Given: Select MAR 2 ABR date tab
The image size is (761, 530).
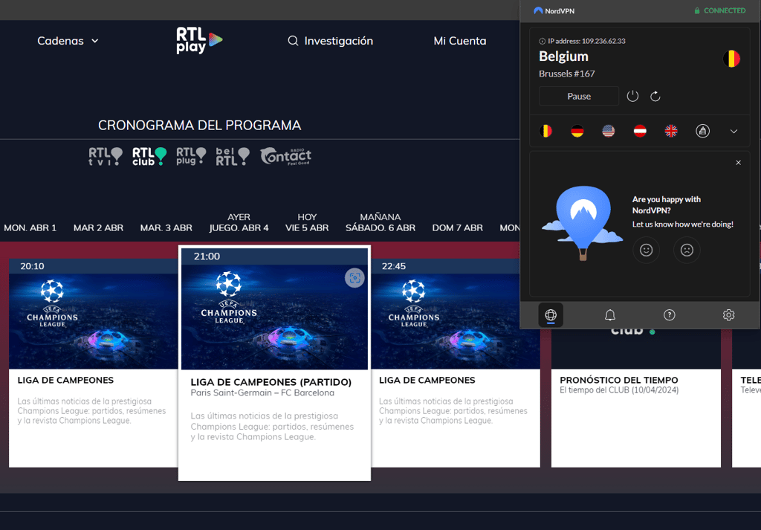Looking at the screenshot, I should tap(99, 227).
